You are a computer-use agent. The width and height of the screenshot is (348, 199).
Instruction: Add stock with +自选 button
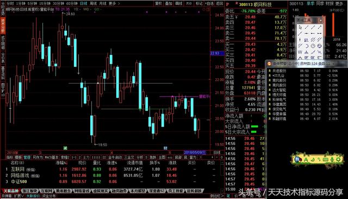click(x=209, y=4)
